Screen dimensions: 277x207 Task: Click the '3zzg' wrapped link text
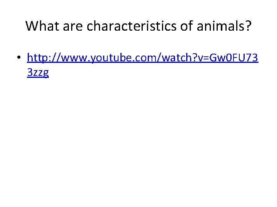(x=38, y=72)
